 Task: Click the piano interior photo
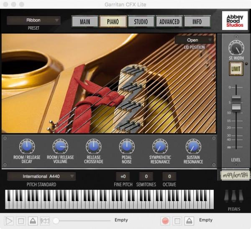pos(109,83)
